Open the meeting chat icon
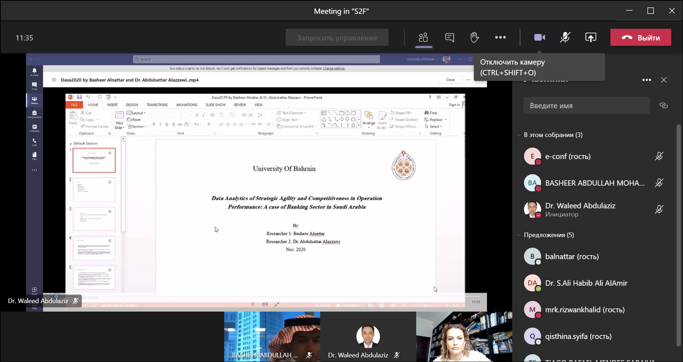The height and width of the screenshot is (362, 683). point(450,37)
